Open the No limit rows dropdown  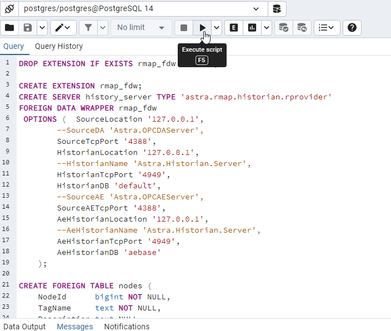pyautogui.click(x=141, y=28)
